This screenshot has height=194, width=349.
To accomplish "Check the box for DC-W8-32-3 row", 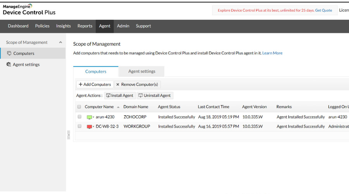I will (x=79, y=126).
